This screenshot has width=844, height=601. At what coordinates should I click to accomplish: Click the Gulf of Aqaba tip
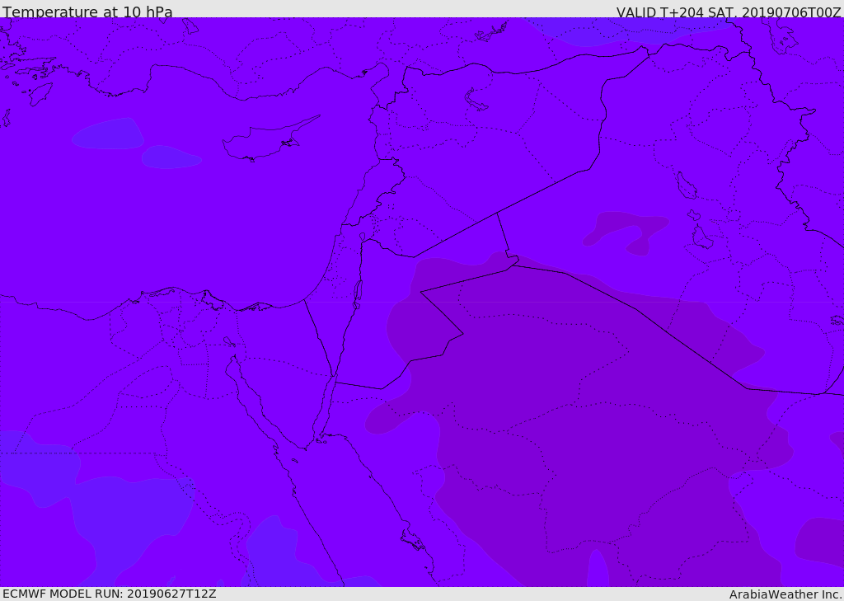(x=333, y=377)
